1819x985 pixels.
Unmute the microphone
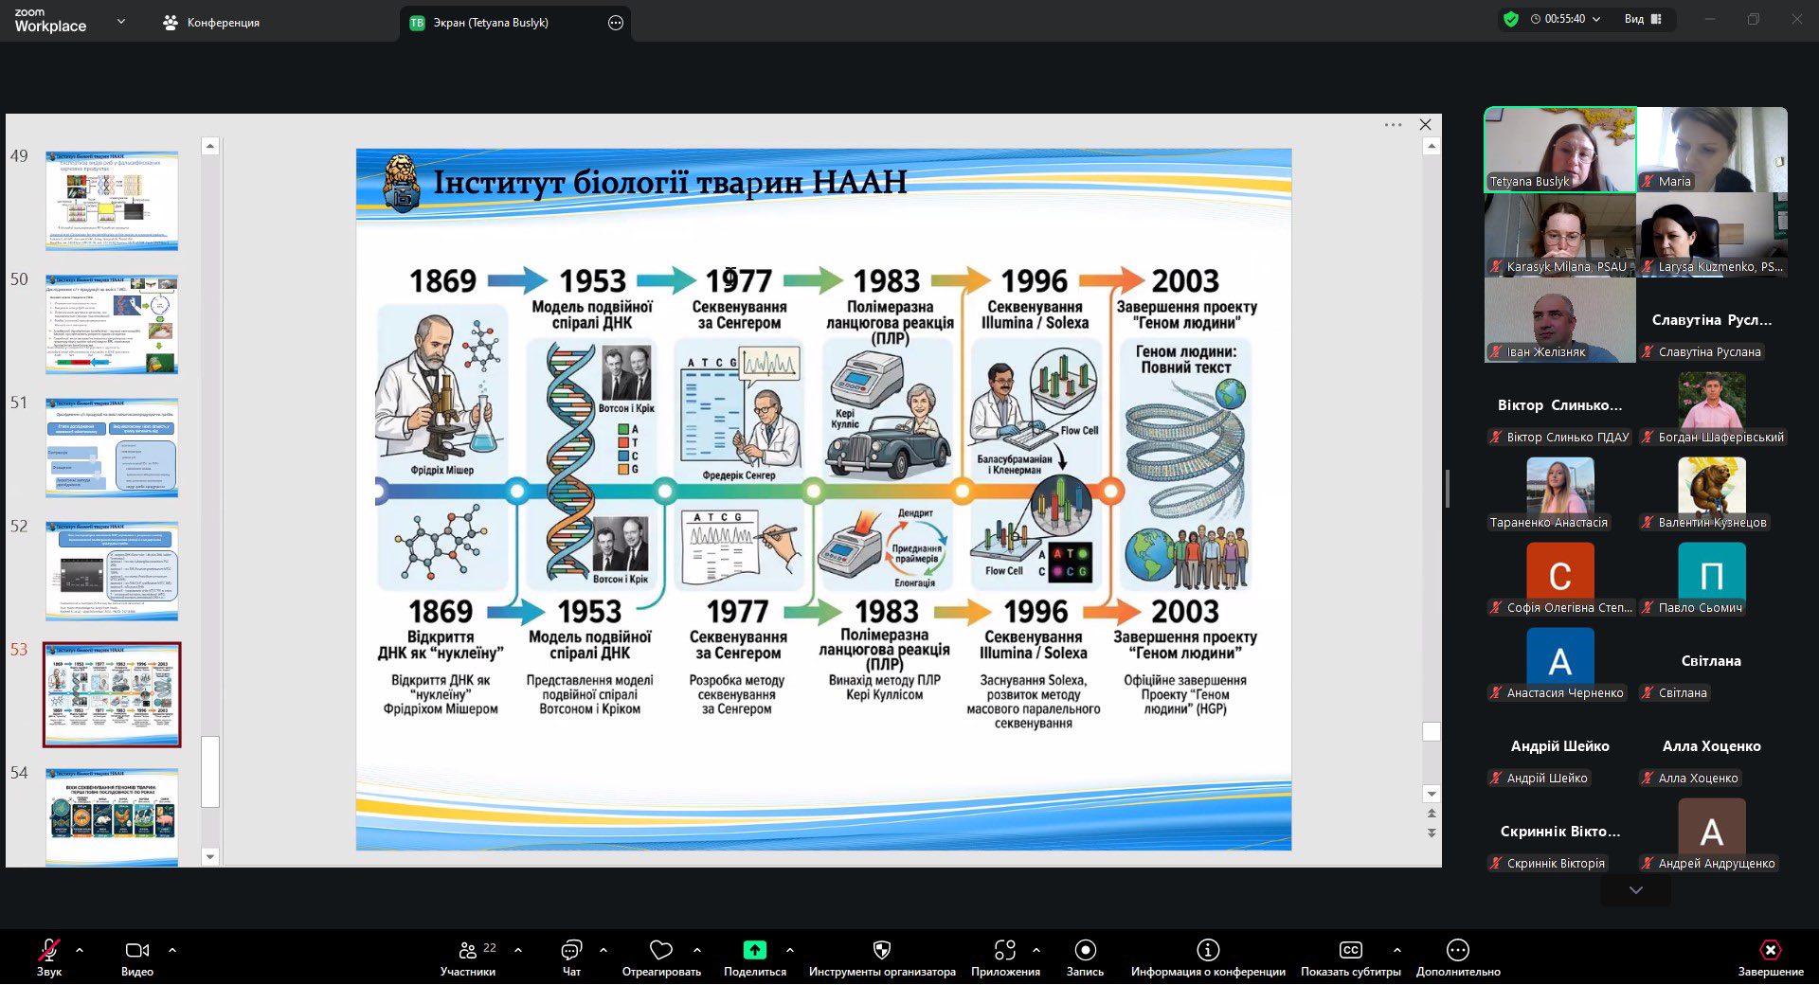tap(49, 950)
